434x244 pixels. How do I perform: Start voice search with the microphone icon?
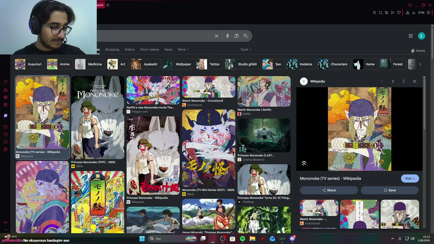(x=228, y=36)
